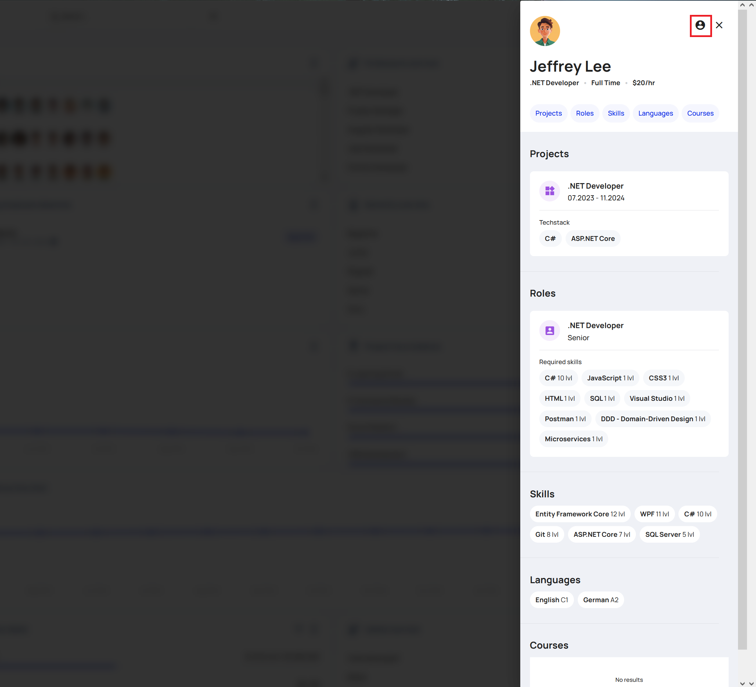Jump to the Roles section tab
This screenshot has width=756, height=687.
(x=585, y=113)
